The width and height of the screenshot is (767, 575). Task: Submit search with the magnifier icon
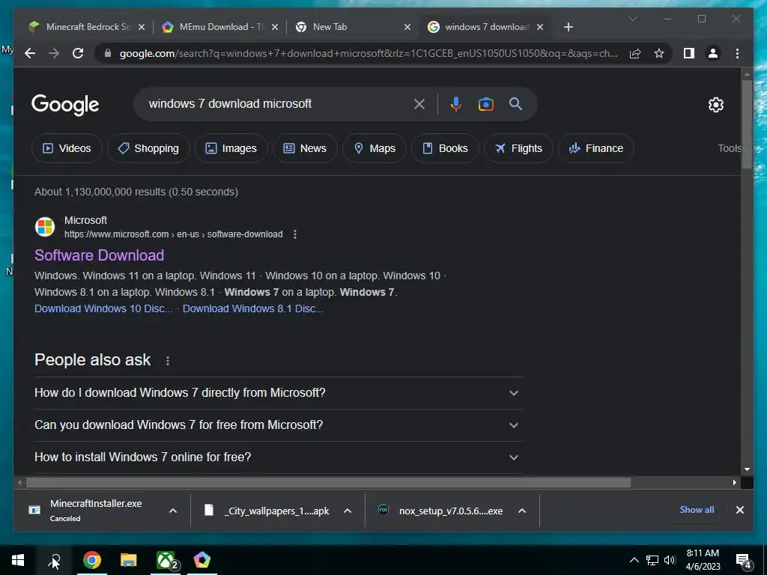(515, 103)
